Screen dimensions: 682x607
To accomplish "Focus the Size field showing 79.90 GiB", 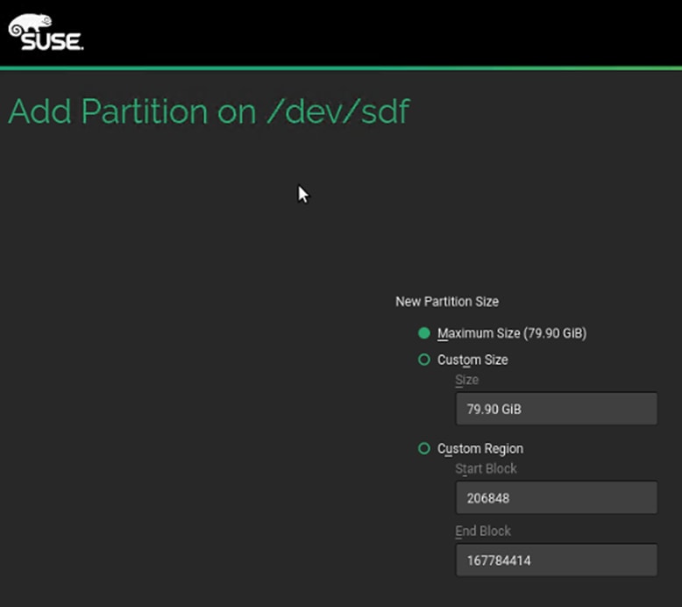I will (556, 409).
